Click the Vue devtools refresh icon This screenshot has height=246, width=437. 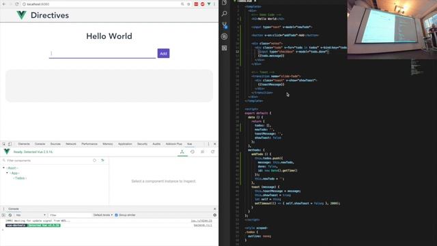click(212, 152)
